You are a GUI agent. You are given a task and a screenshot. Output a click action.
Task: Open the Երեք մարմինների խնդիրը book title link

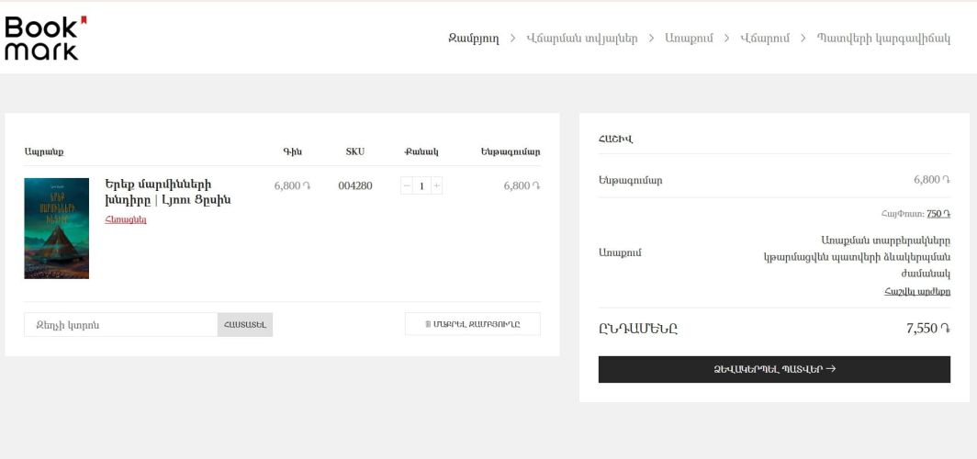167,192
